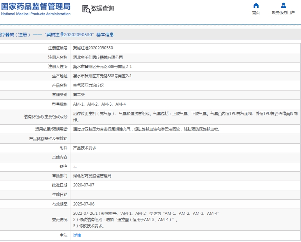
Task: Click 适用范围/预期用途 label
Action: tap(51, 129)
